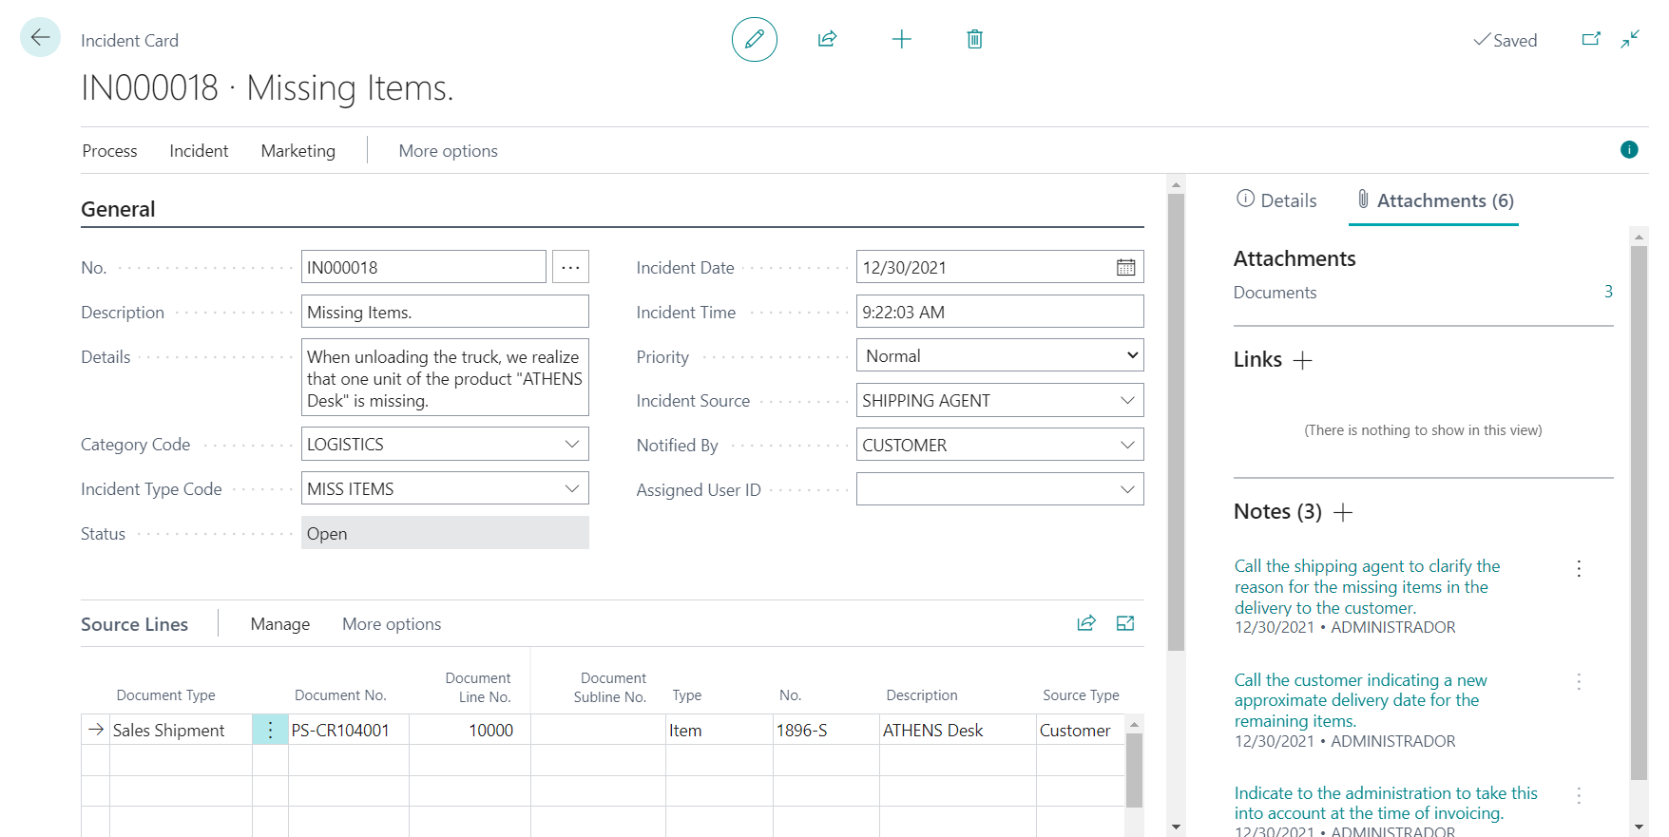Viewport: 1669px width, 837px height.
Task: Open the card in a new window
Action: pos(1590,39)
